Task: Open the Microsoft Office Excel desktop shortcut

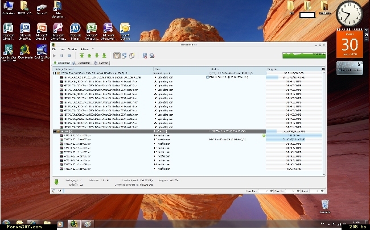Action: 92,31
